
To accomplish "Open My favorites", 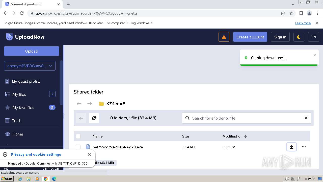I will (x=23, y=108).
